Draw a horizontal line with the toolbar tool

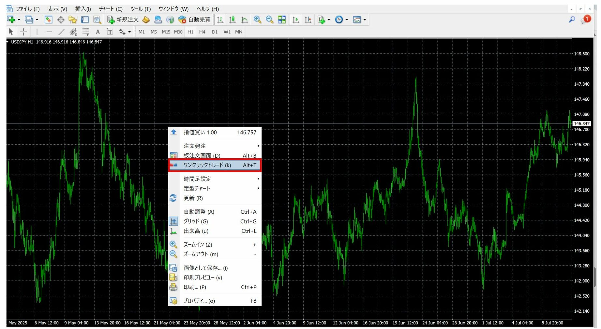click(x=49, y=32)
